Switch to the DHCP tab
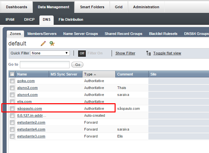The height and width of the screenshot is (153, 209). click(x=29, y=19)
